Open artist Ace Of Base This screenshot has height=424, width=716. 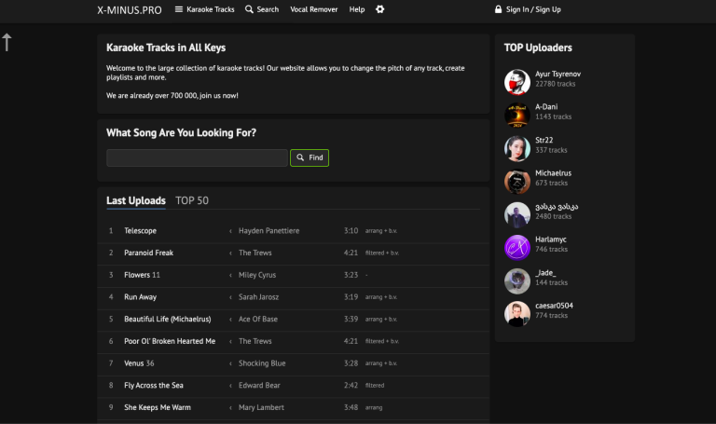coord(258,319)
